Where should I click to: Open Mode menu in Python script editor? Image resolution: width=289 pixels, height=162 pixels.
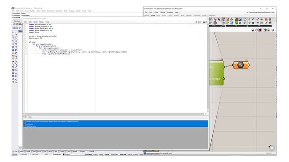[x=42, y=22]
